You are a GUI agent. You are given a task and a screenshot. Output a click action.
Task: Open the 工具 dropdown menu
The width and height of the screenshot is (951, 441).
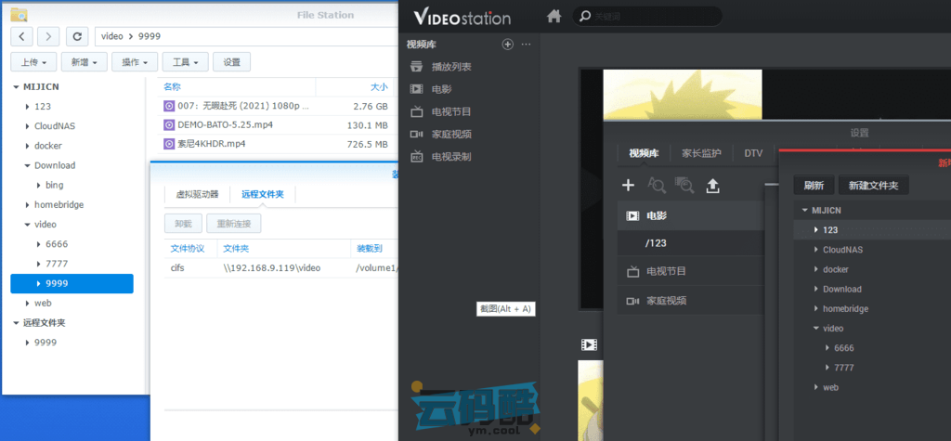click(185, 62)
